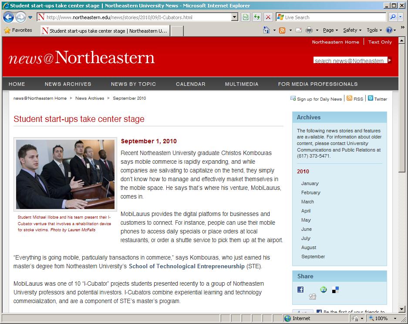
Task: Click the Compatibility View icon
Action: (246, 17)
